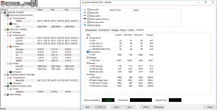217x110 pixels.
Task: Click the Powers icon in AIDA64 Statistics
Action: [88, 63]
